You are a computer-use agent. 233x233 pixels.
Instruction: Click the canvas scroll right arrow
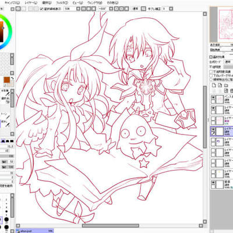tap(201, 225)
